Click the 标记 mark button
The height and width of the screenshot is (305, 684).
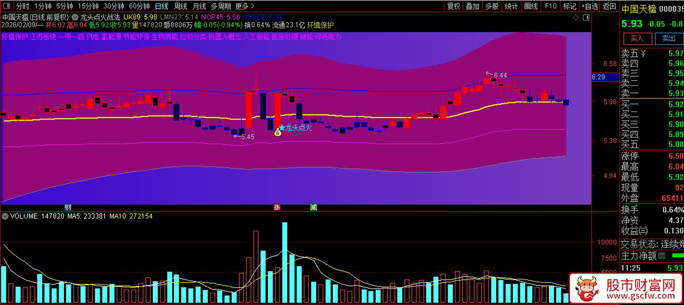(x=569, y=6)
